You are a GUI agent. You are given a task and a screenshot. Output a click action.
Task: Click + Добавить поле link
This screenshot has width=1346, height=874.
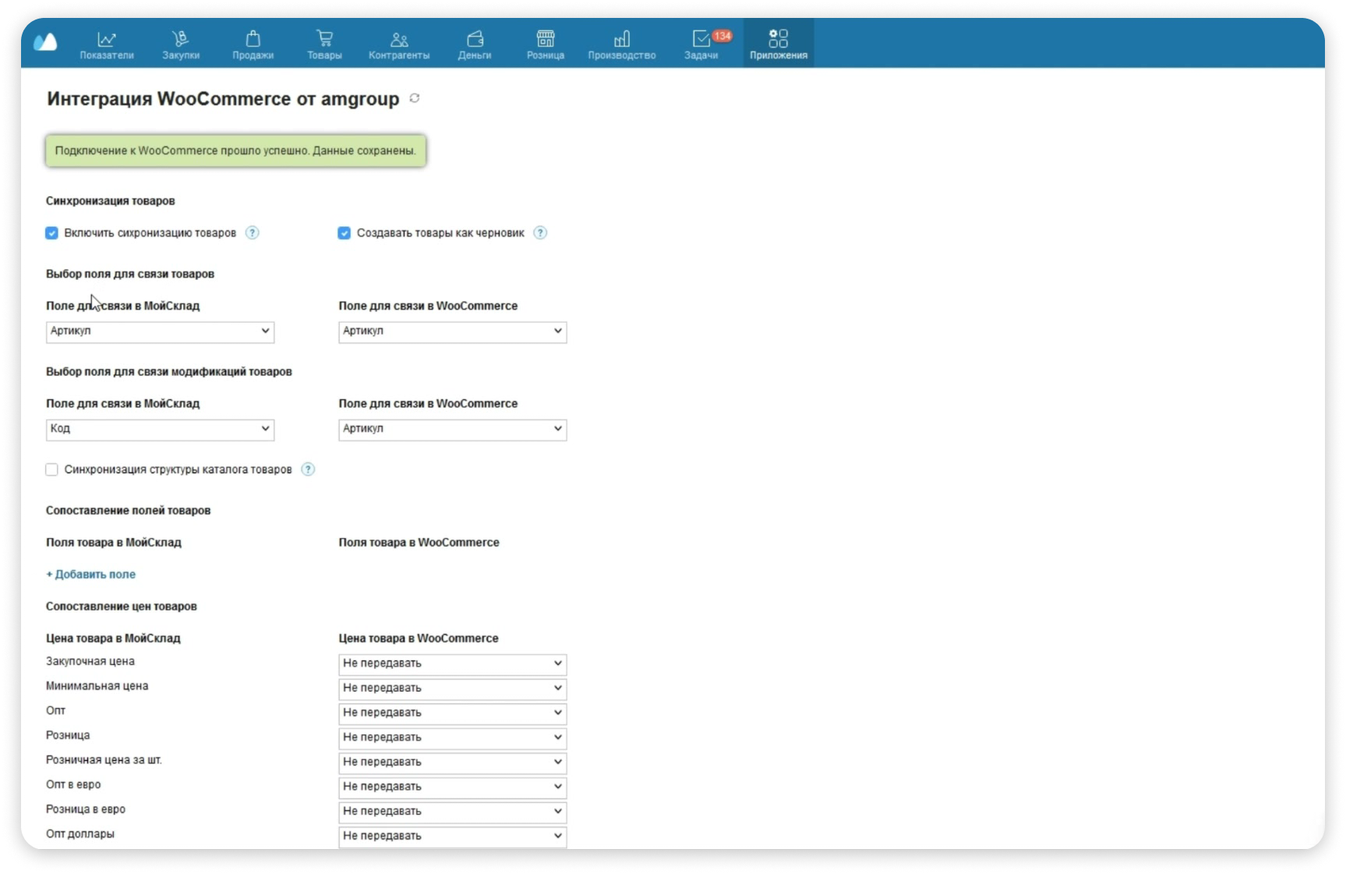pos(90,575)
